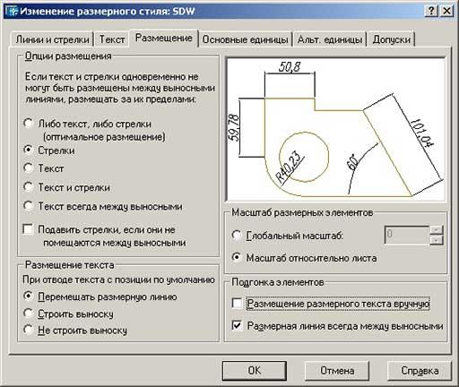Close the dialog with X button
The height and width of the screenshot is (387, 459).
(446, 11)
